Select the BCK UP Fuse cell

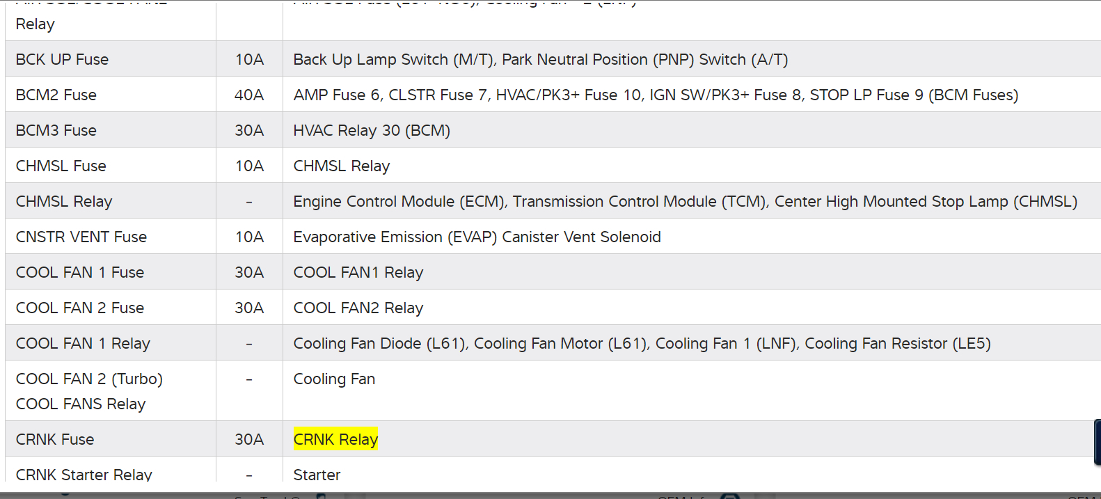(x=62, y=59)
